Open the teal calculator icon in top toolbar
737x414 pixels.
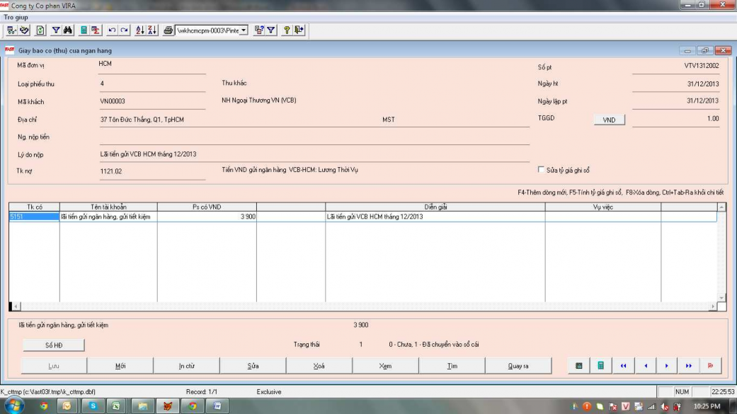tap(84, 30)
